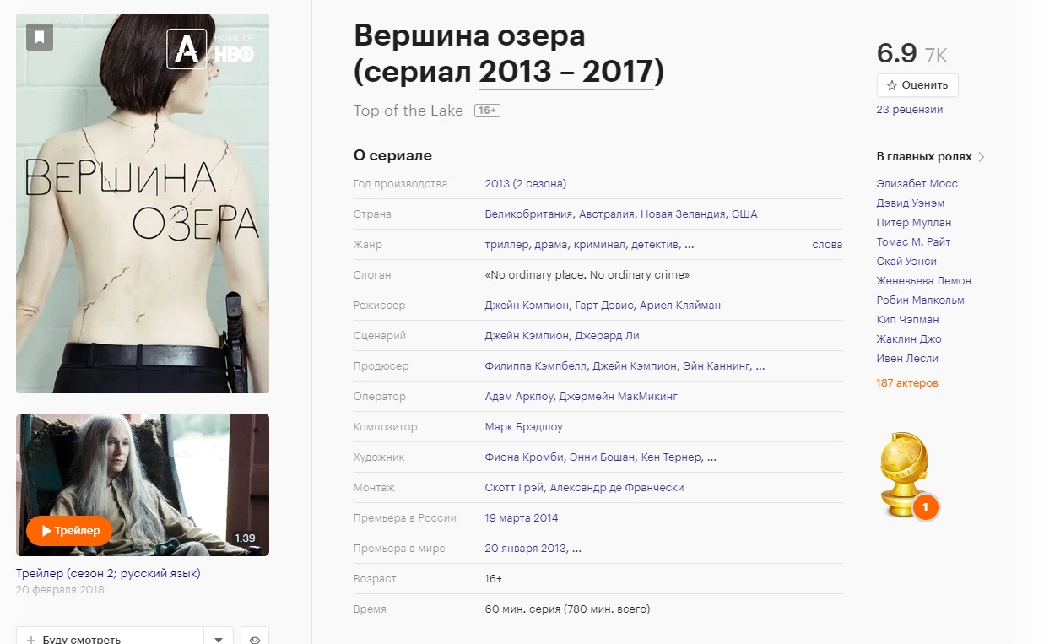Screen dimensions: 1044x644
Task: Open screenwriter Джерард Ли page
Action: click(607, 336)
